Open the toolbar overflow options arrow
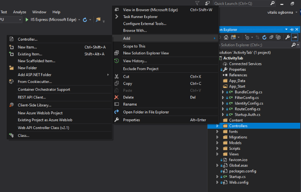Screen dimensions: 301x192 tap(103, 21)
